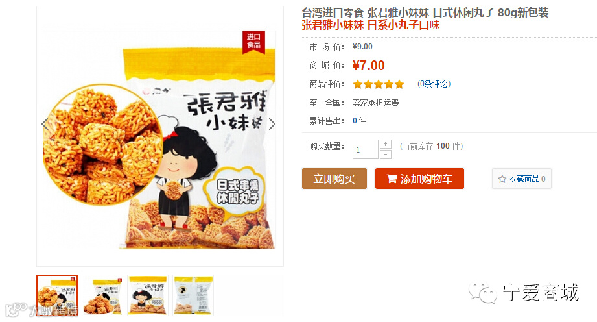Click the product title 台湾进口零食 text
The width and height of the screenshot is (597, 322).
click(x=333, y=12)
